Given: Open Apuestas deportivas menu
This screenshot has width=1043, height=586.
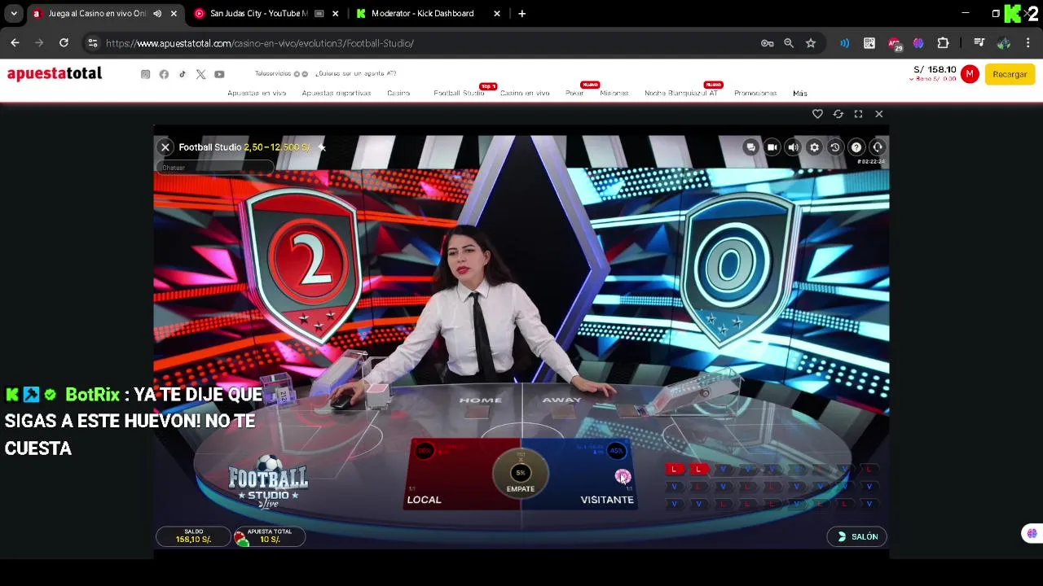Looking at the screenshot, I should [x=337, y=93].
